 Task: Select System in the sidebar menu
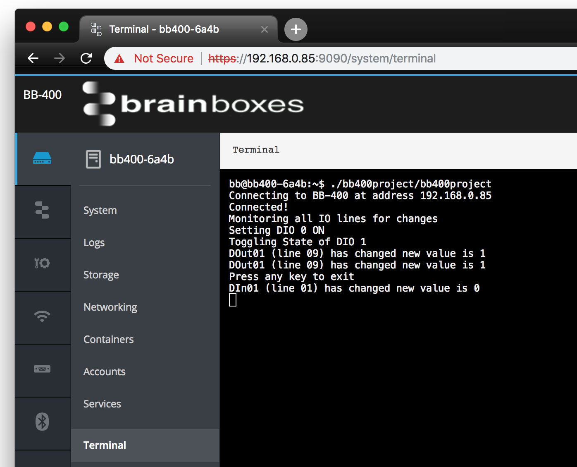click(x=100, y=210)
